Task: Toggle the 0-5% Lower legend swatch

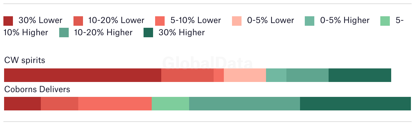Action: click(237, 21)
